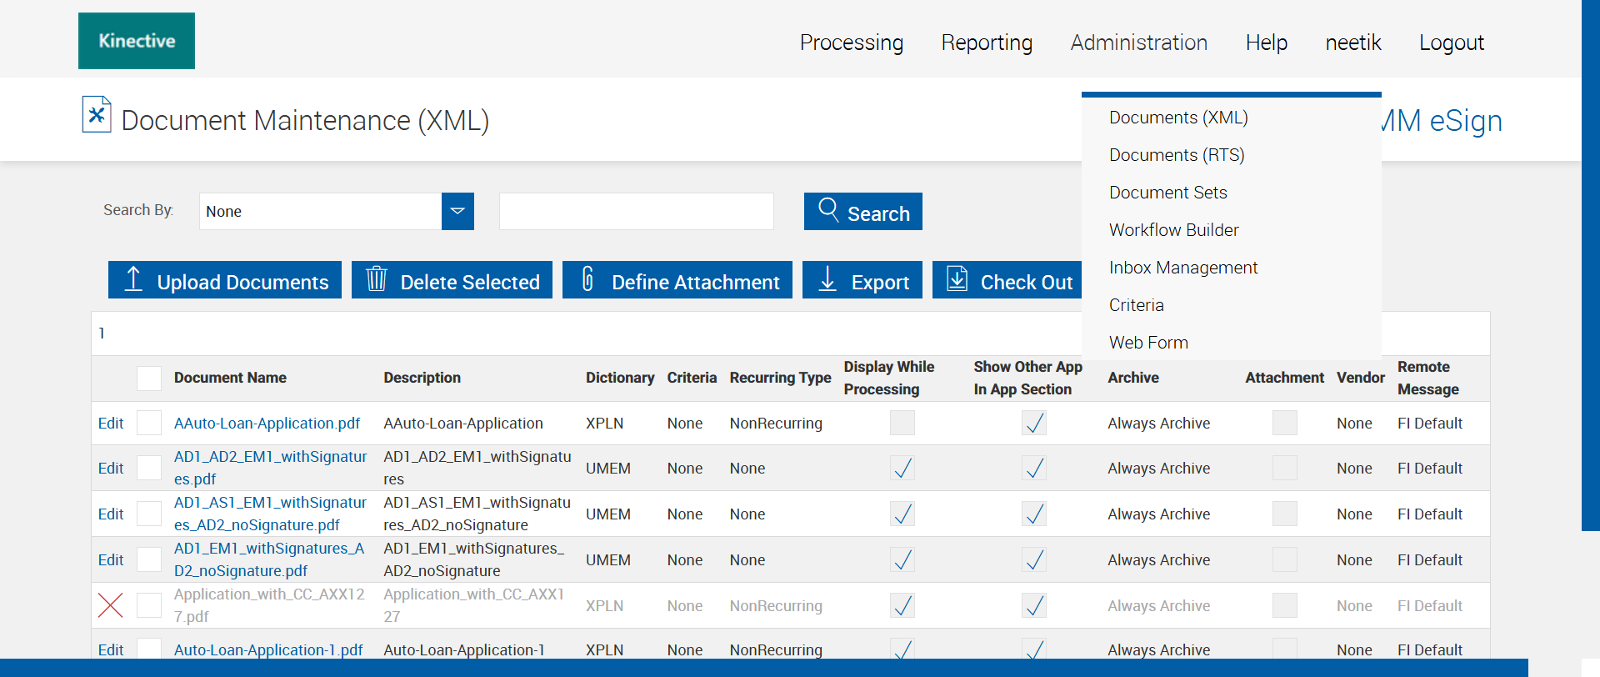Click the Document Maintenance XML page icon
This screenshot has width=1600, height=677.
97,115
